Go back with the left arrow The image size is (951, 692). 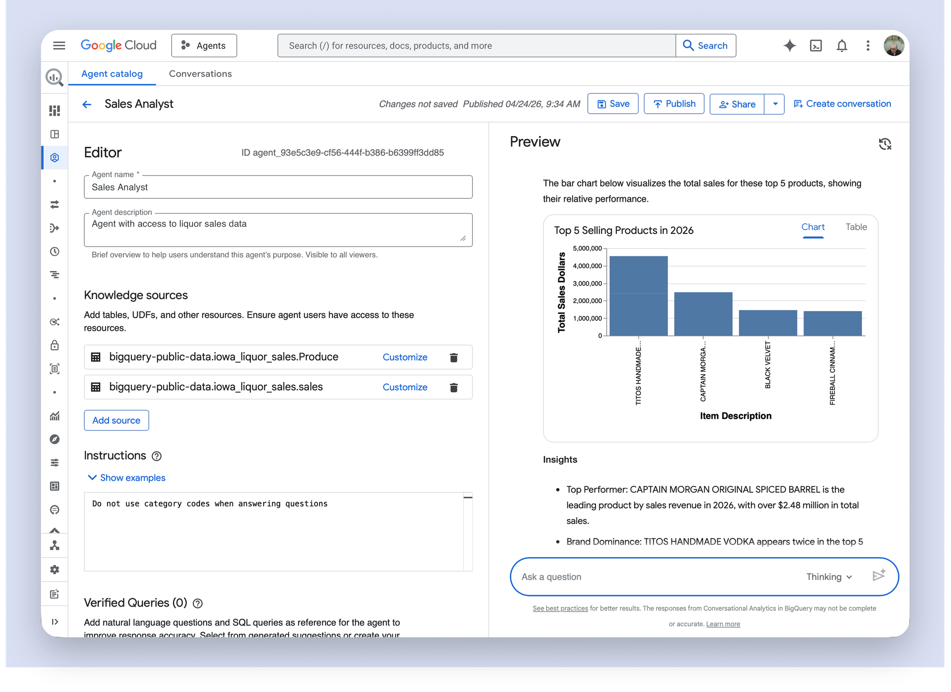coord(87,104)
